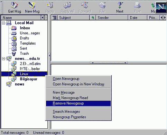Collapse folder pane with vertical divider handle
Screen dimensions: 167x135
click(x=49, y=64)
